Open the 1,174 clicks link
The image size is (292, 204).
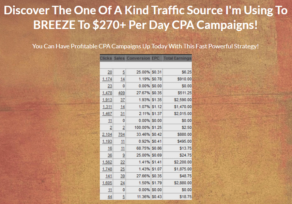[107, 79]
